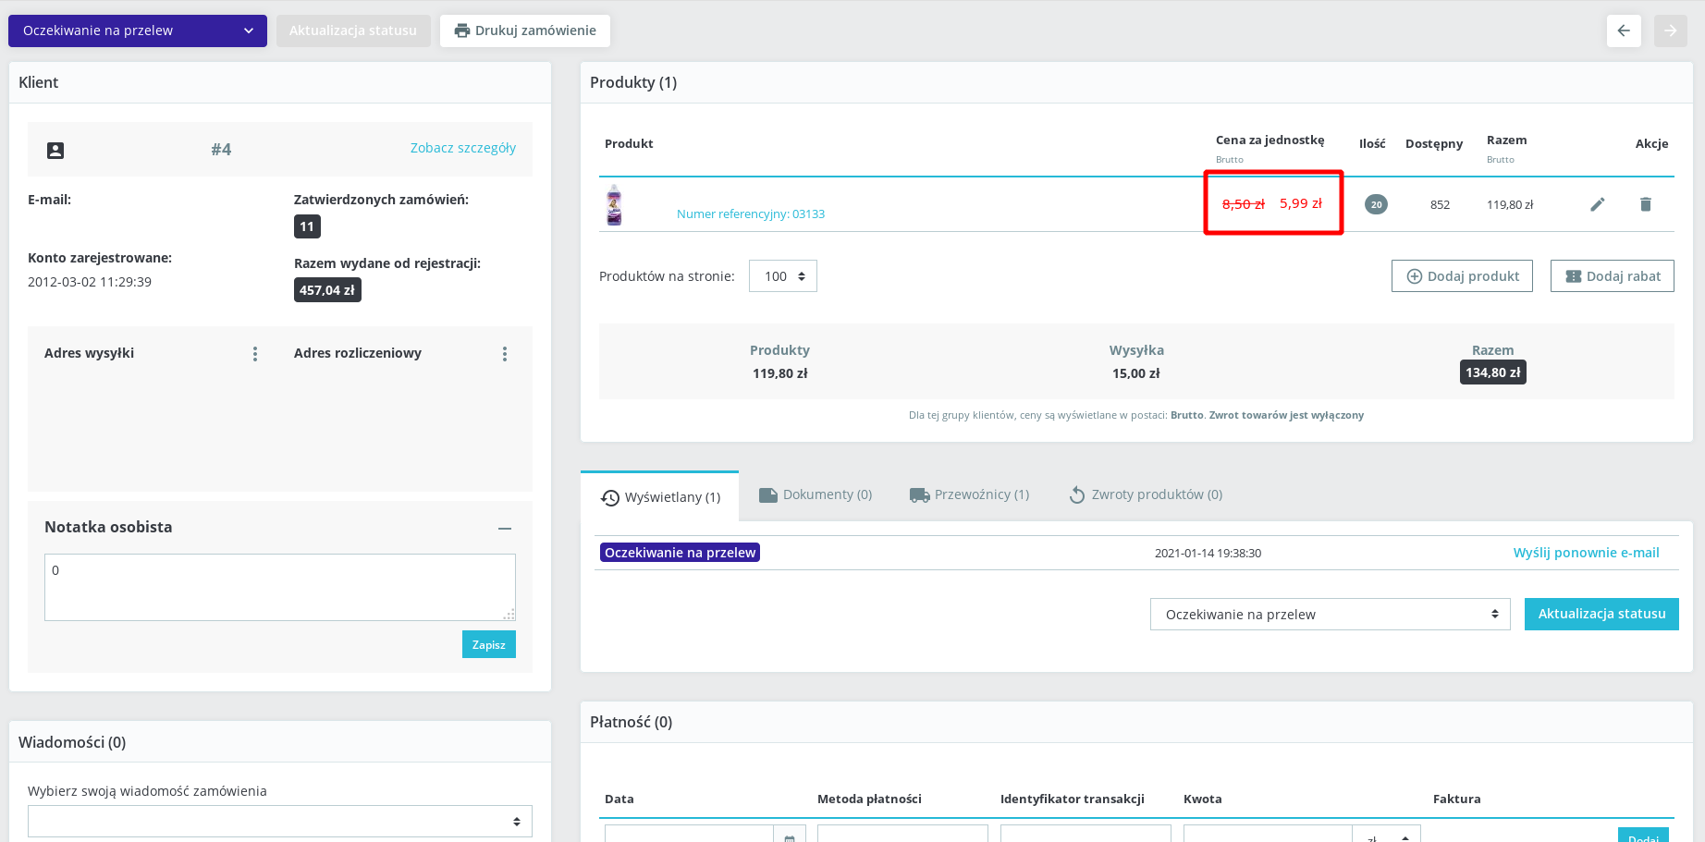Screen dimensions: 1705x842
Task: Click inside the personal note text area
Action: 279,586
